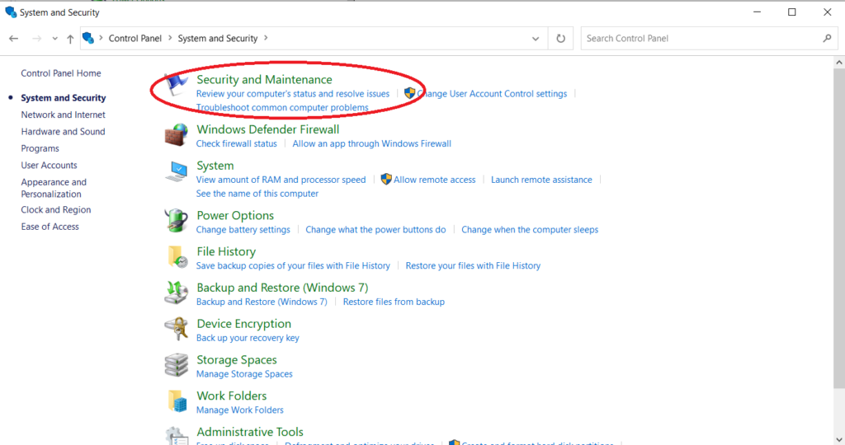The image size is (845, 445).
Task: Click the System computer monitor icon
Action: 177,171
